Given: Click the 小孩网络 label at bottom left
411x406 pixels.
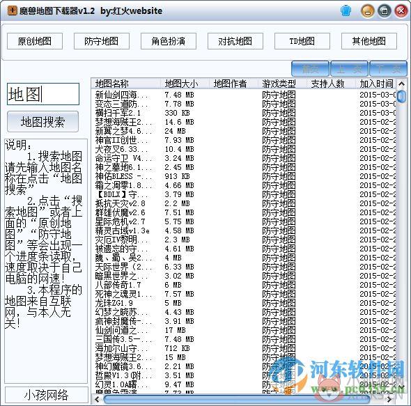Looking at the screenshot, I should (47, 395).
